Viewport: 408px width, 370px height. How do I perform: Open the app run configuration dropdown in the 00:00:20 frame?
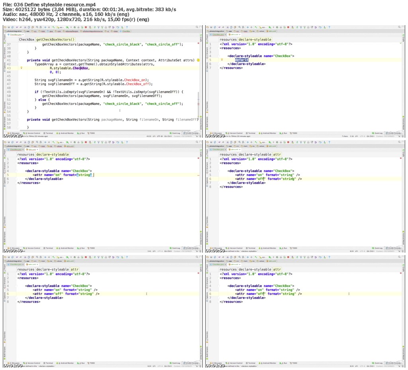61,27
